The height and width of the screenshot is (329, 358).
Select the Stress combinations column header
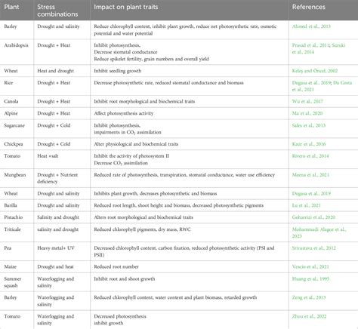(x=57, y=11)
